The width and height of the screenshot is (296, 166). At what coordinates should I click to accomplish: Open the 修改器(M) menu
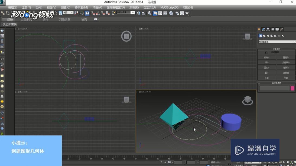[x=81, y=8]
